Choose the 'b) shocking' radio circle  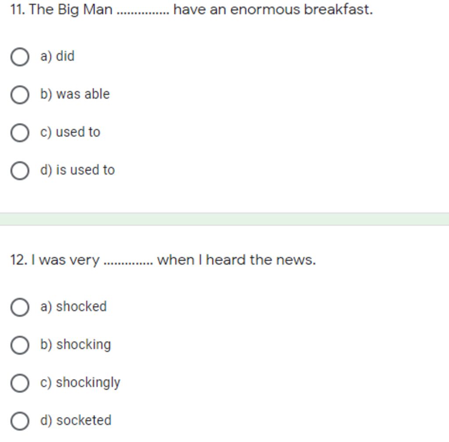[x=20, y=345]
